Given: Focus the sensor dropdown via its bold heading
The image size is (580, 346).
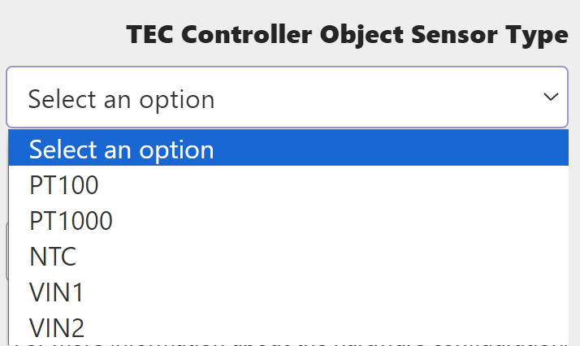Looking at the screenshot, I should (347, 36).
